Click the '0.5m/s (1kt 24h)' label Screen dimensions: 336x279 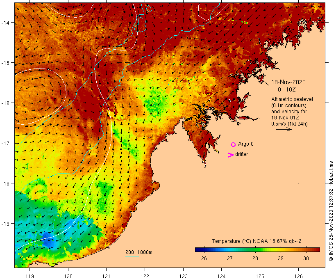click(289, 124)
